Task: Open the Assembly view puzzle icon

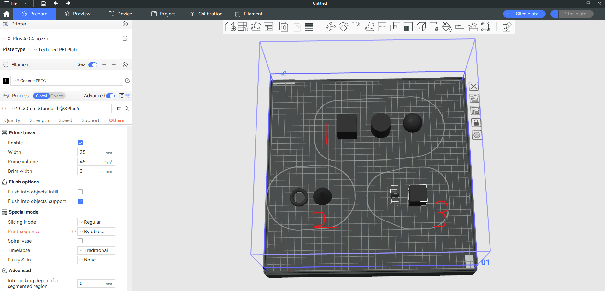Action: (507, 27)
